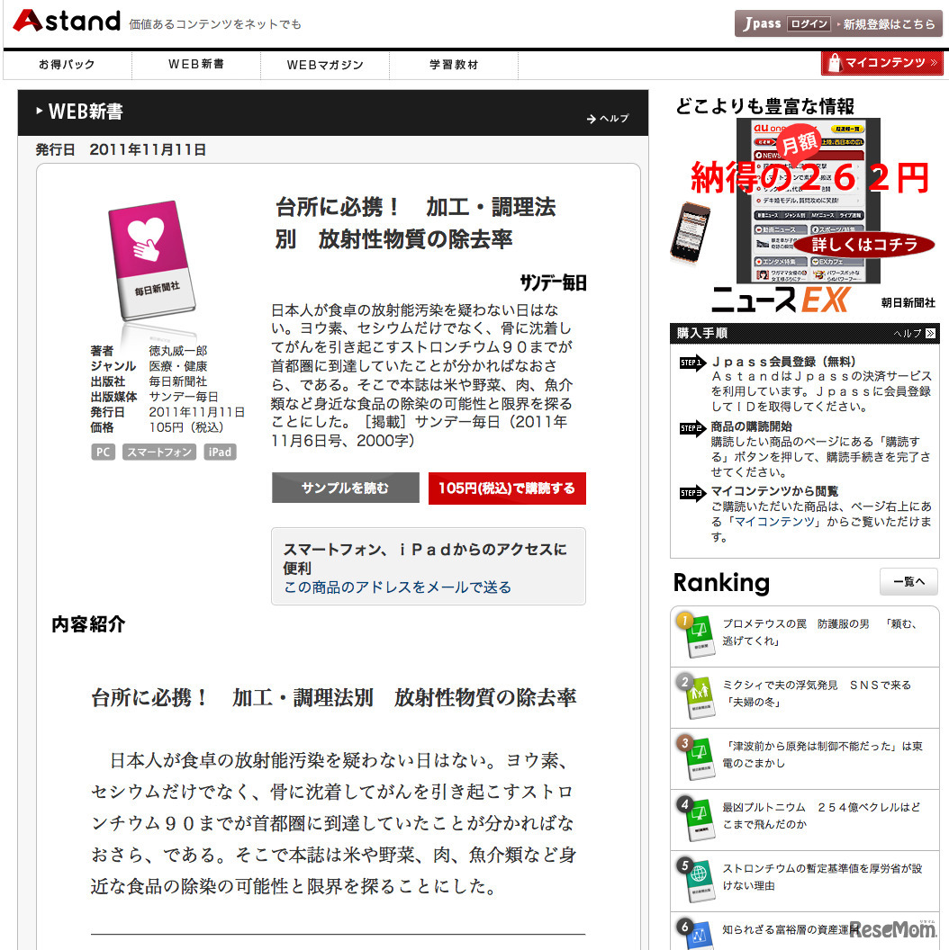Click rank 2 family book icon
The width and height of the screenshot is (949, 950).
pyautogui.click(x=699, y=696)
